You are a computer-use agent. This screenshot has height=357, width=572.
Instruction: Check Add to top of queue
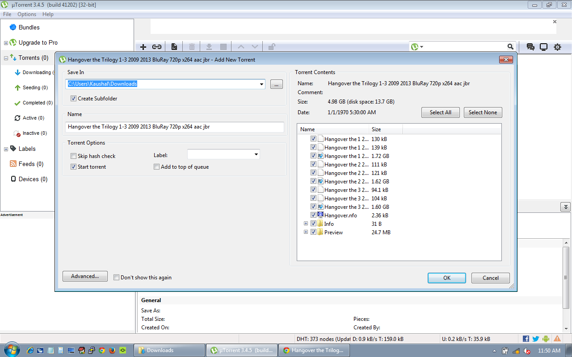[156, 167]
